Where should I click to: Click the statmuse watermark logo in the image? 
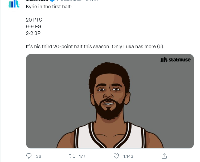click(175, 60)
